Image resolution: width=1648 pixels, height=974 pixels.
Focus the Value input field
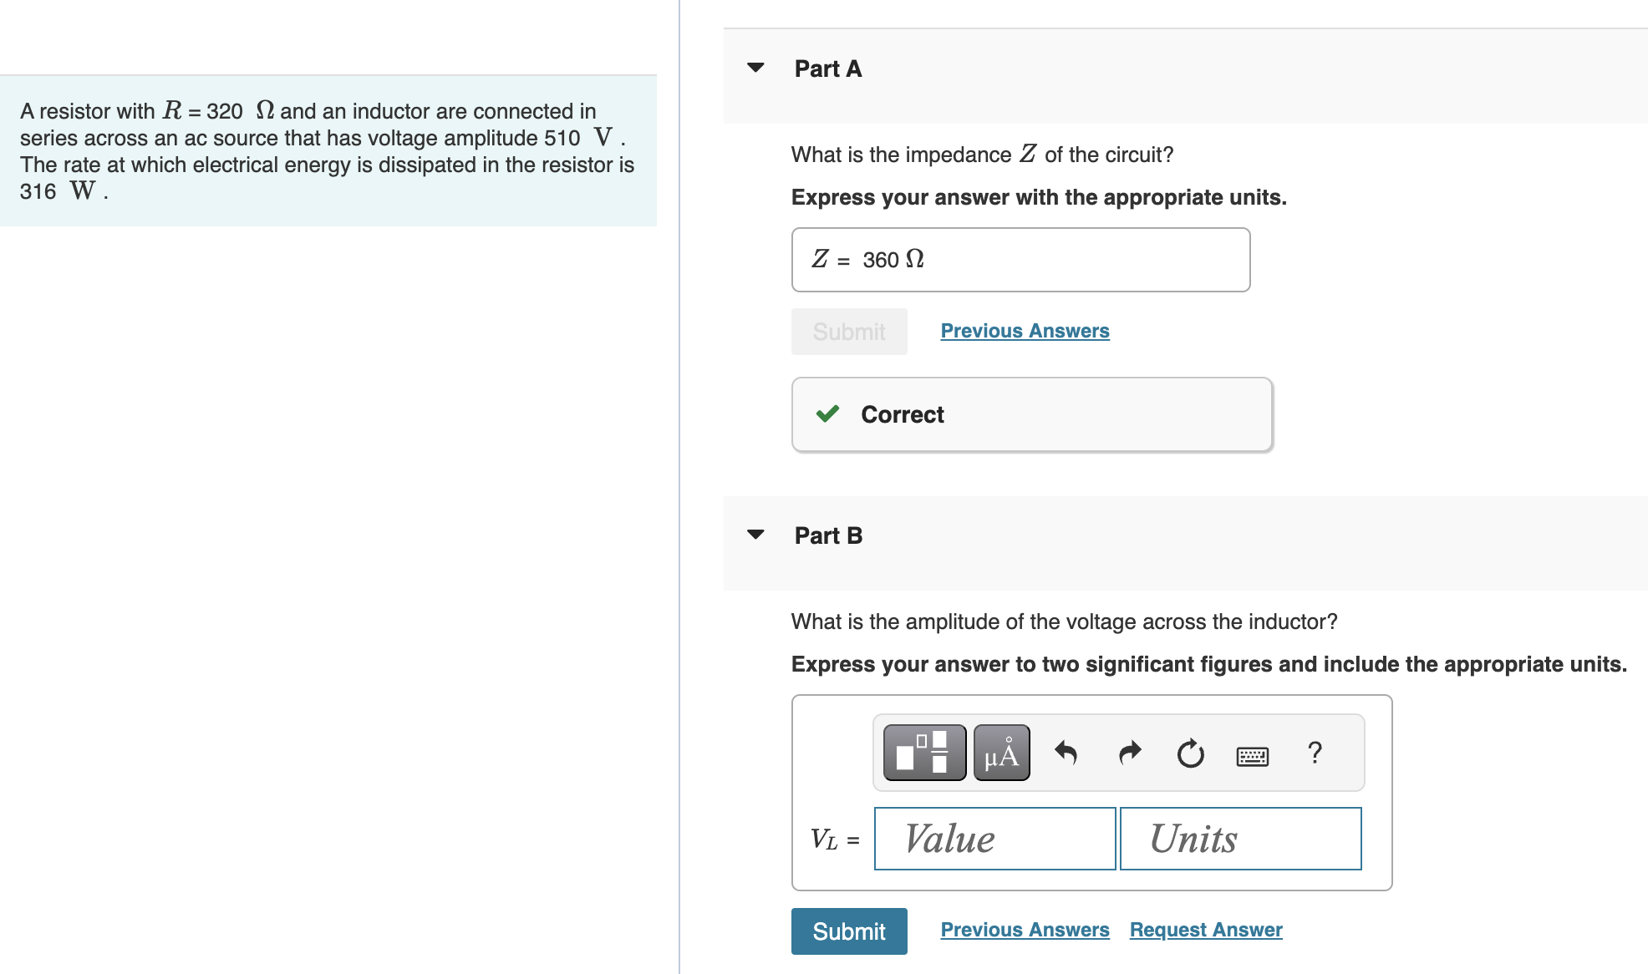[x=994, y=839]
